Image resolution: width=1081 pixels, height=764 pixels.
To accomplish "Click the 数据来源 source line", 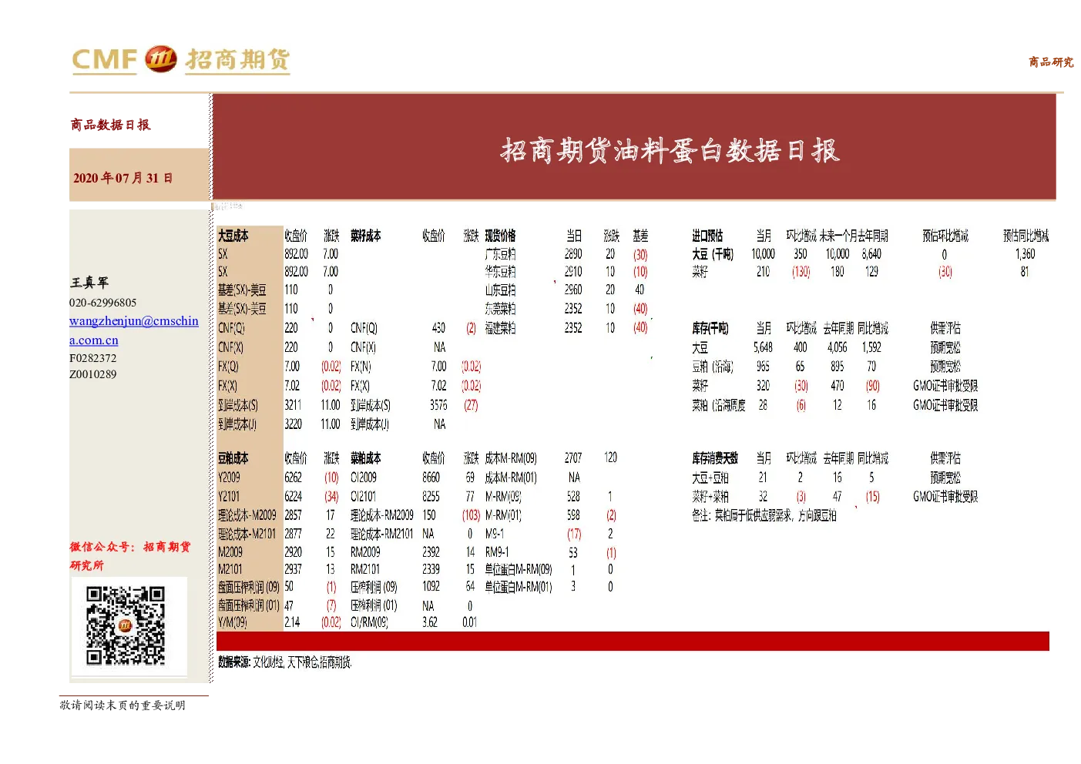I will coord(284,662).
